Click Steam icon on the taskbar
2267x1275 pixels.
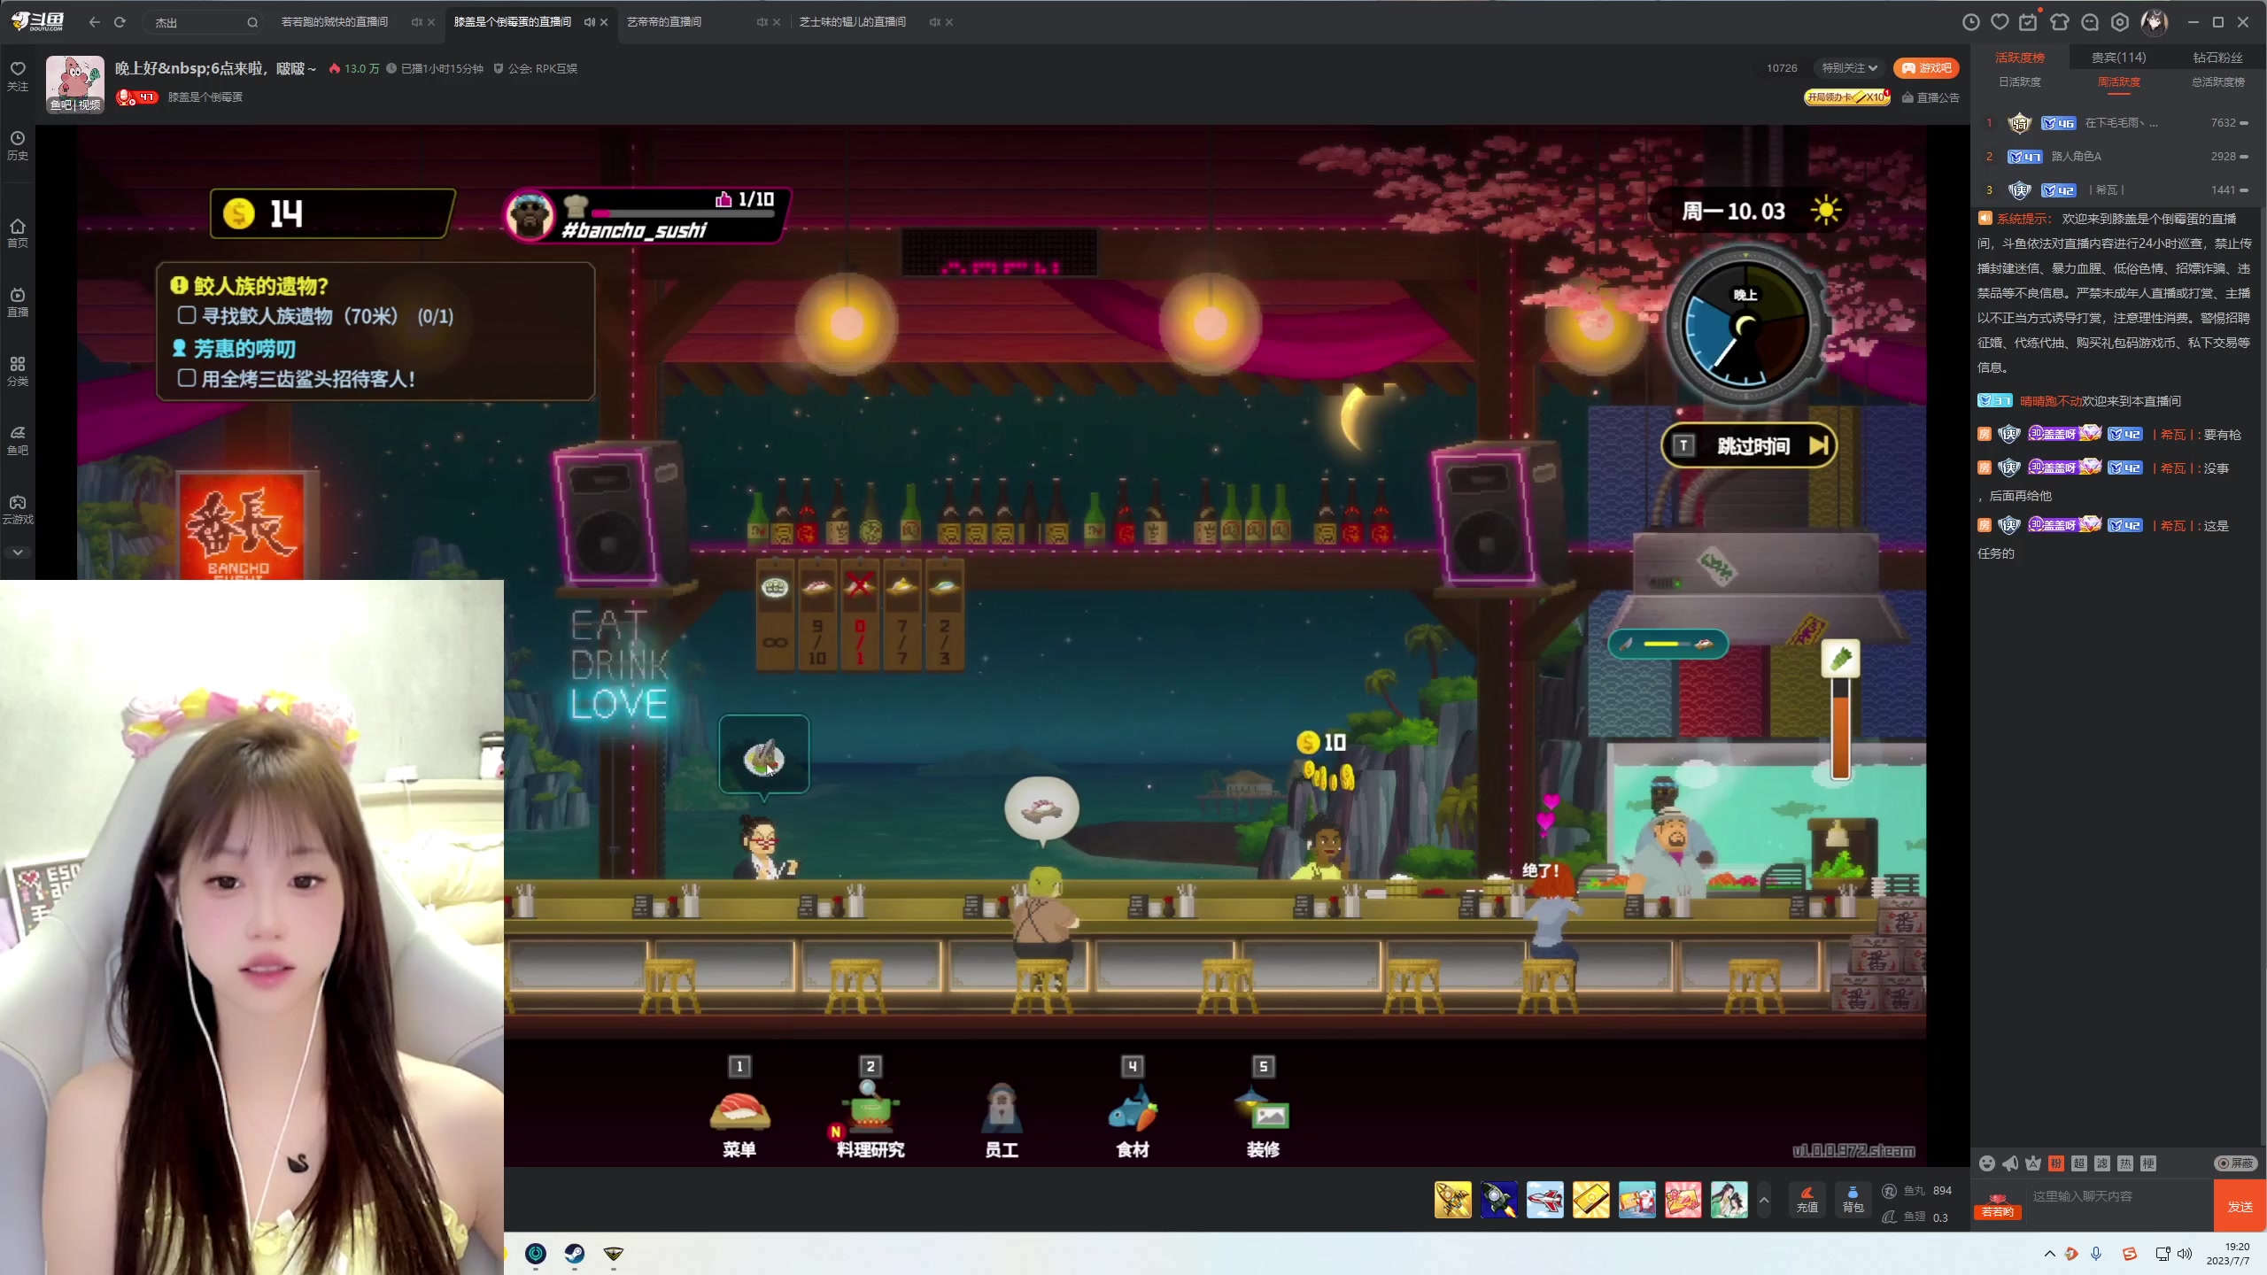tap(575, 1253)
